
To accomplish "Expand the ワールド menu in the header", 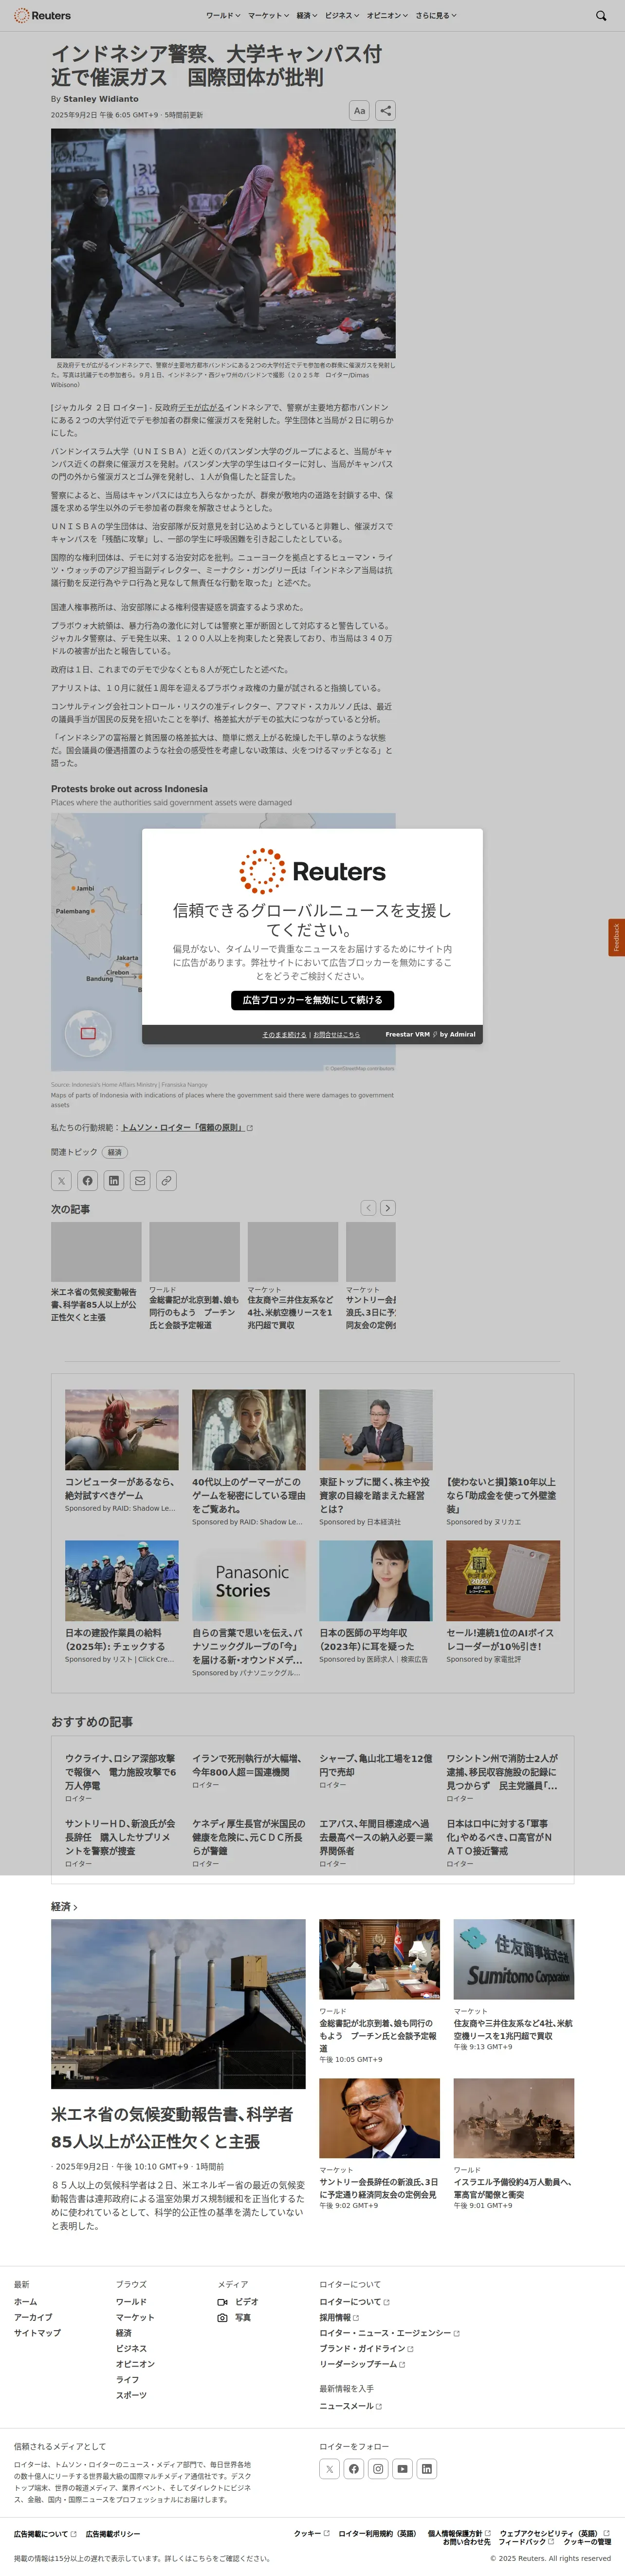I will [222, 16].
